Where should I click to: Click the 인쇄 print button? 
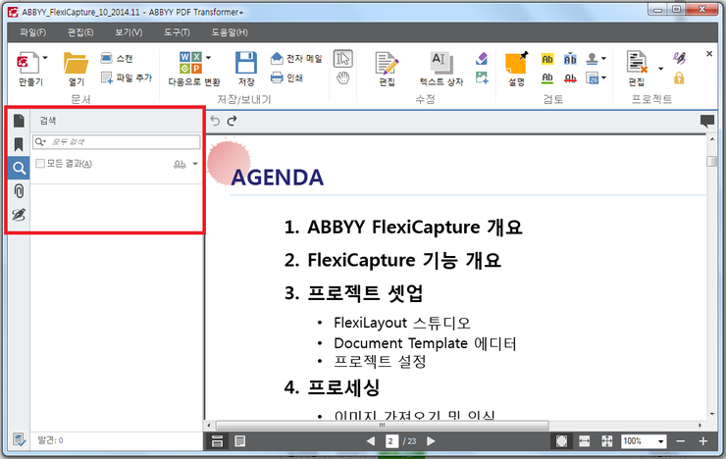point(286,77)
